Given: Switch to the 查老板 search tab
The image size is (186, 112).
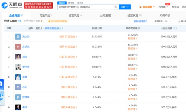Looking at the screenshot, I should [x=71, y=3].
